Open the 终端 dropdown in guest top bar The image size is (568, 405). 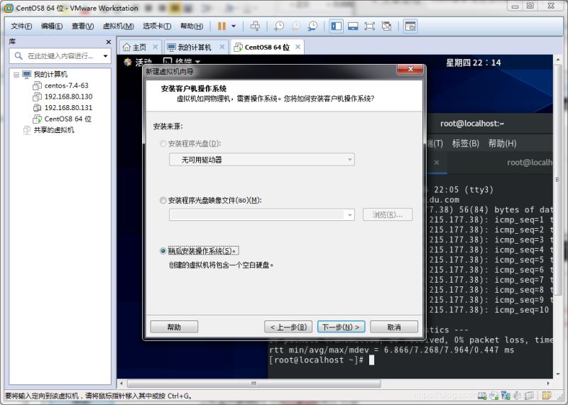pyautogui.click(x=182, y=61)
